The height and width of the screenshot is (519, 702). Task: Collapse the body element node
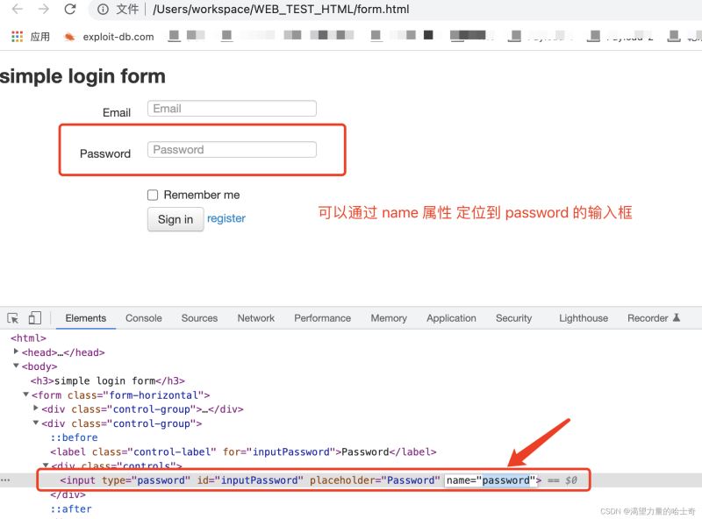coord(17,366)
